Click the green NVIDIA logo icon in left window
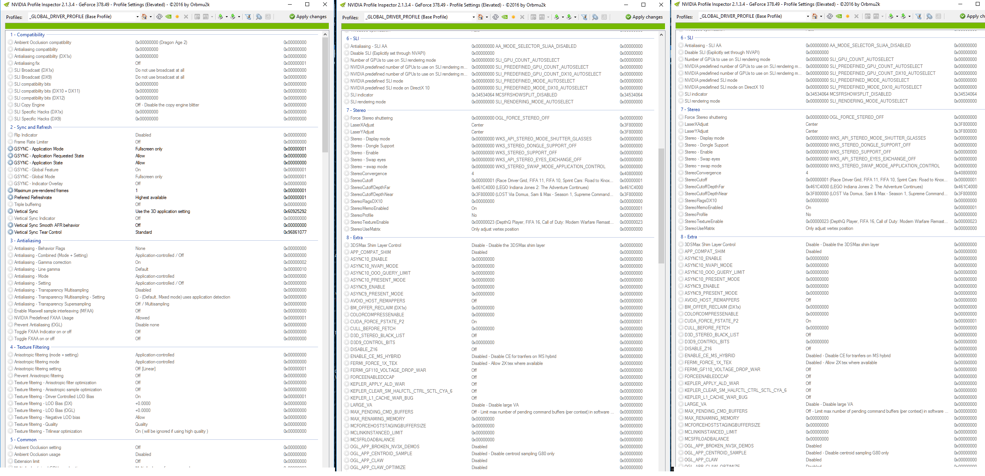 pos(168,17)
